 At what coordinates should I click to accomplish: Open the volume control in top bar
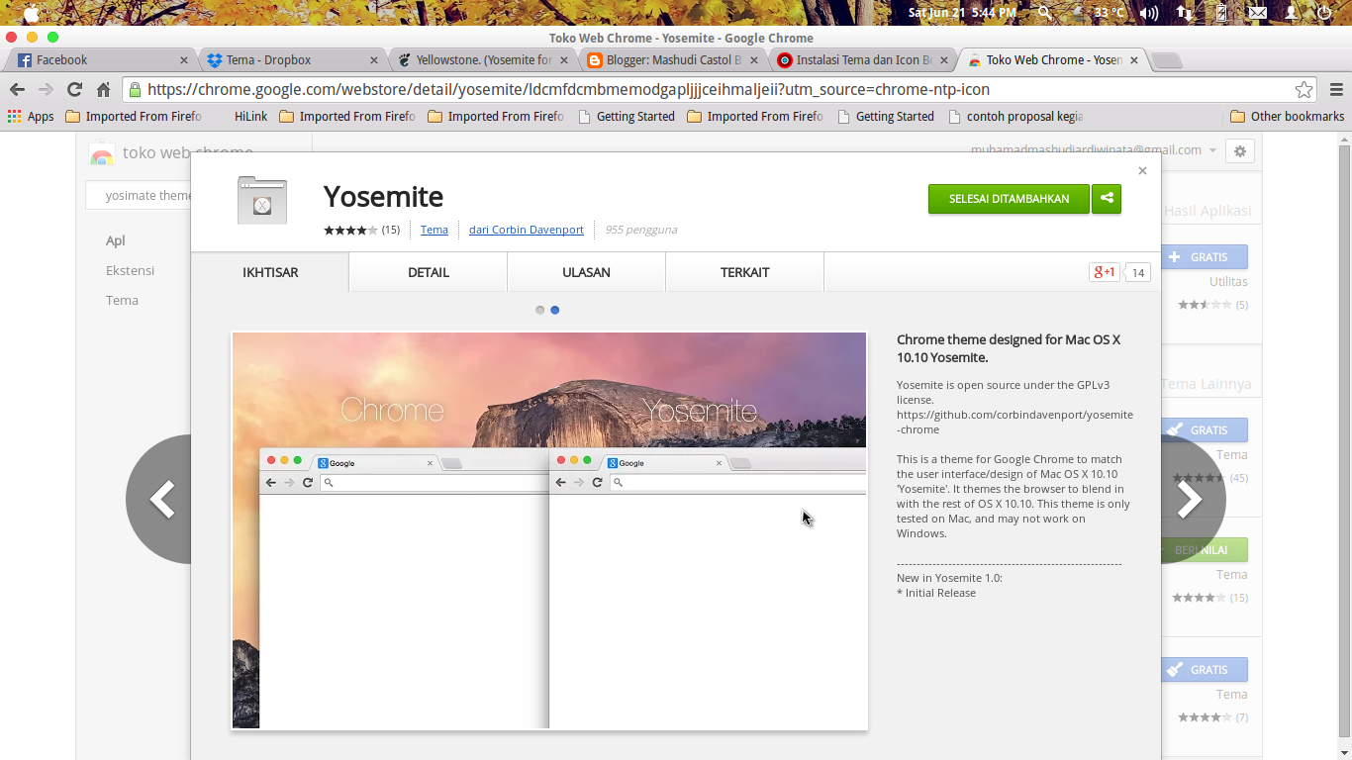coord(1149,13)
